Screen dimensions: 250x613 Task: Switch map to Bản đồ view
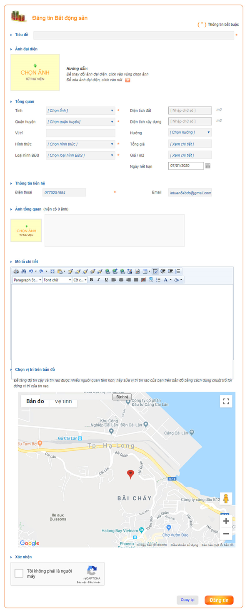[x=35, y=401]
